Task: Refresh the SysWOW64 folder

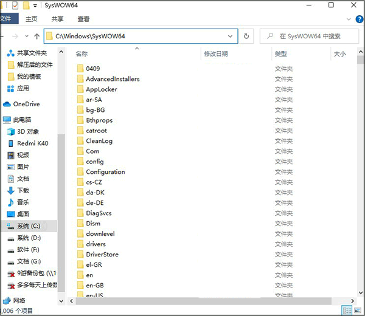Action: click(246, 36)
